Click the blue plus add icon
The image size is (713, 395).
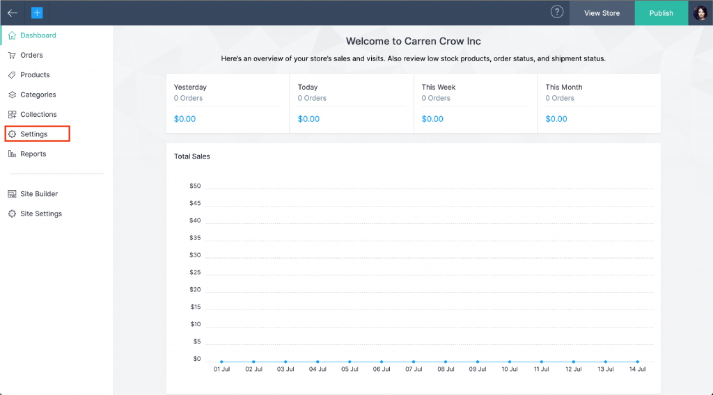[37, 13]
